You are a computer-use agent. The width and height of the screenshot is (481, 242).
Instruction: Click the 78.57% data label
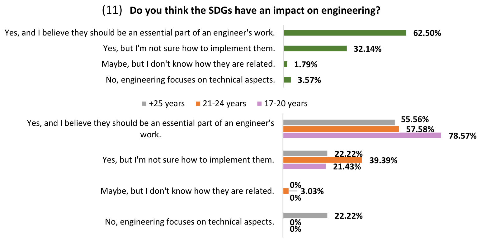tap(463, 136)
